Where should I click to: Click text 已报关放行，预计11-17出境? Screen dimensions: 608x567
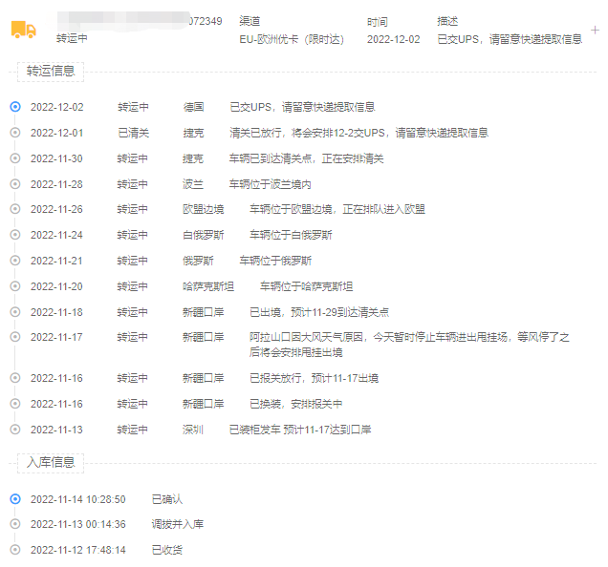315,378
